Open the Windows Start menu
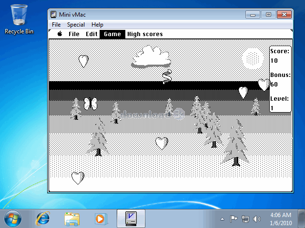 (13, 218)
